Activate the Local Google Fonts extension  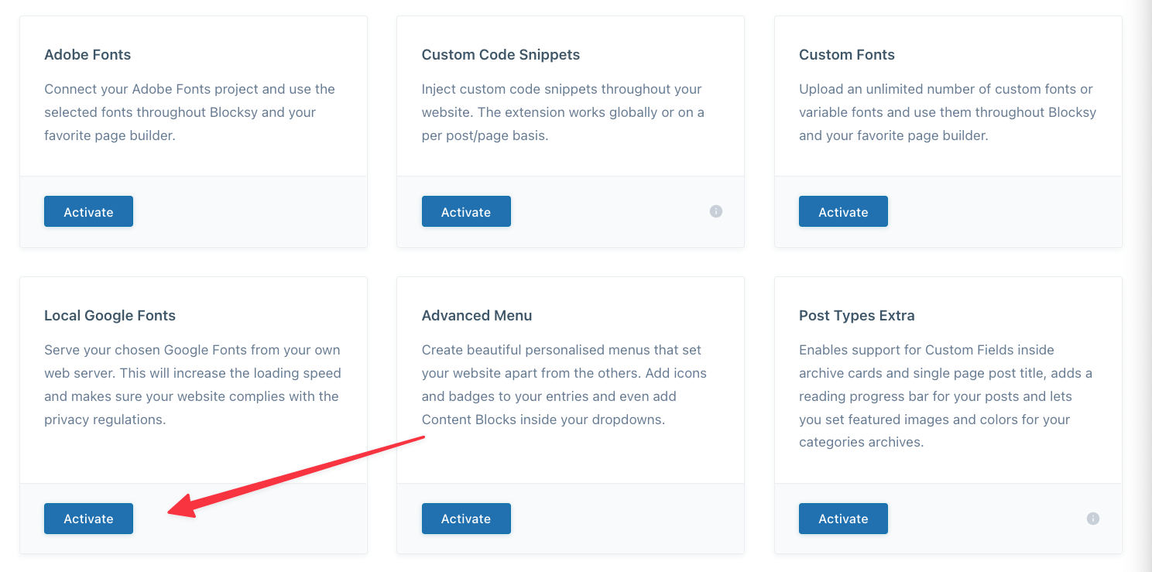click(88, 519)
